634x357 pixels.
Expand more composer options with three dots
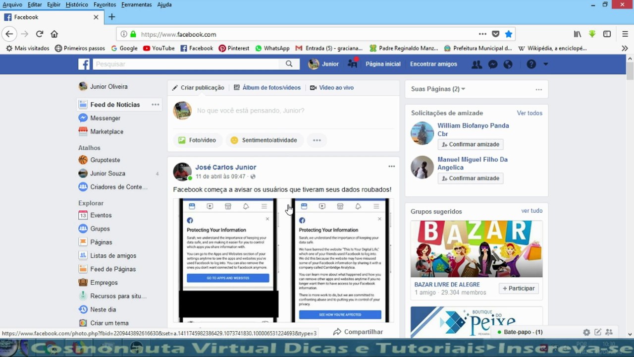(x=317, y=140)
